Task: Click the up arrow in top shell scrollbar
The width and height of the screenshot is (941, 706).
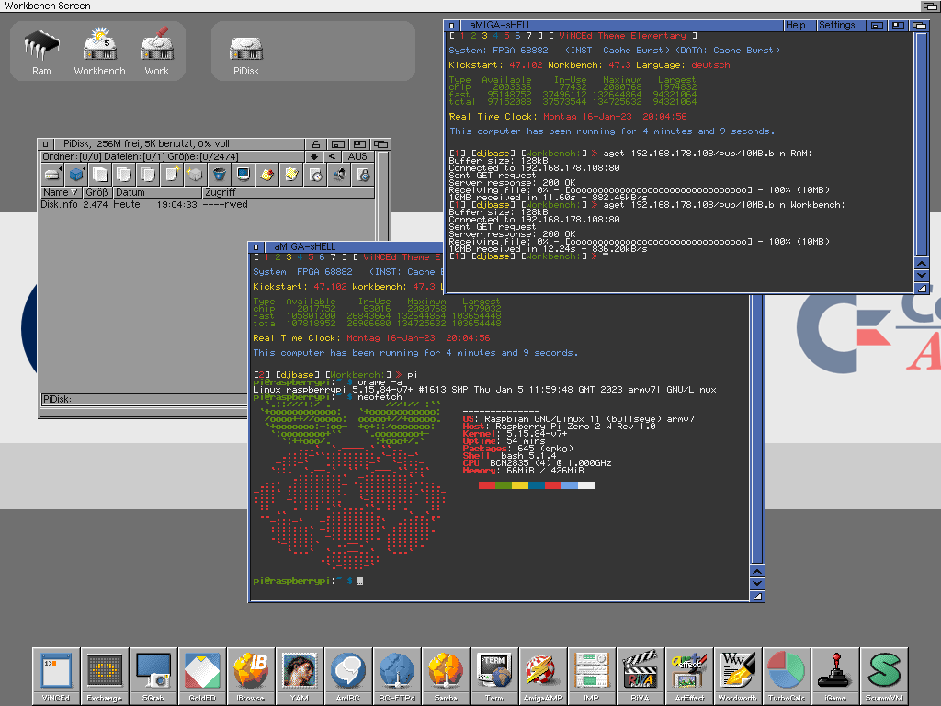Action: tap(922, 264)
